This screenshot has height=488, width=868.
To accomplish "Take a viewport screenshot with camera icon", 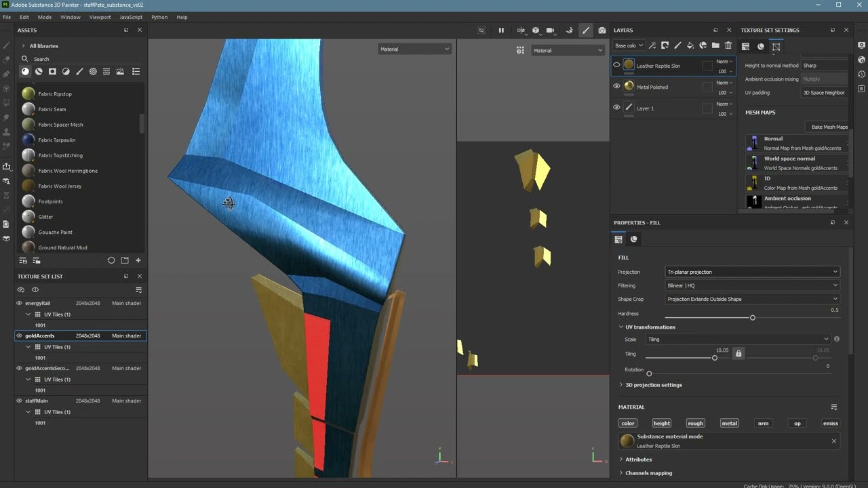I will (x=602, y=30).
